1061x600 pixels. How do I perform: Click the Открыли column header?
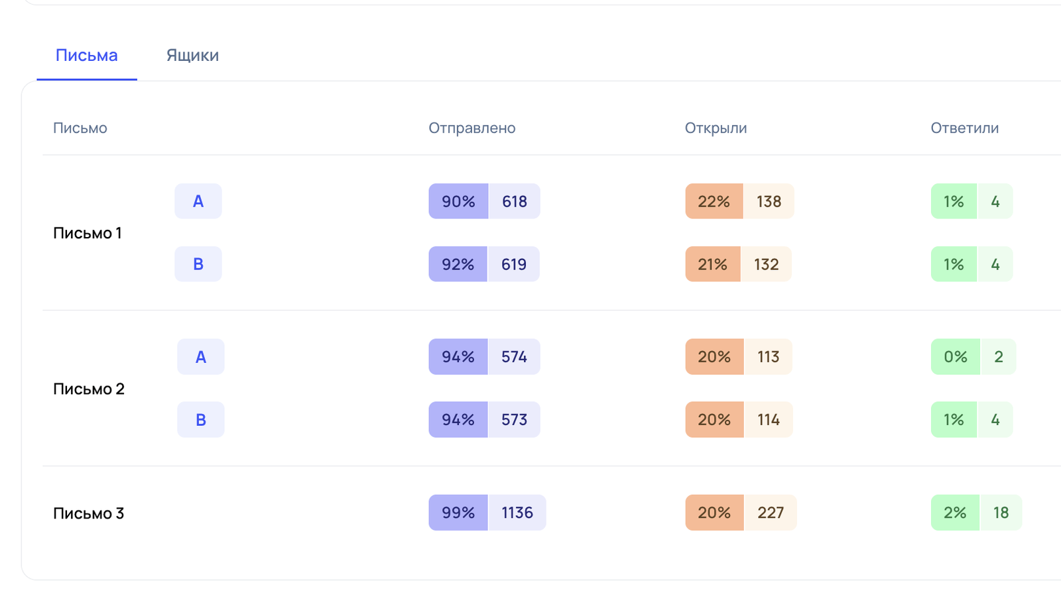pos(716,128)
